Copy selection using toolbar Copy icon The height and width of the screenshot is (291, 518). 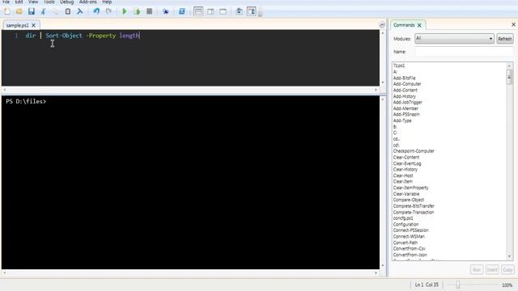[x=55, y=11]
